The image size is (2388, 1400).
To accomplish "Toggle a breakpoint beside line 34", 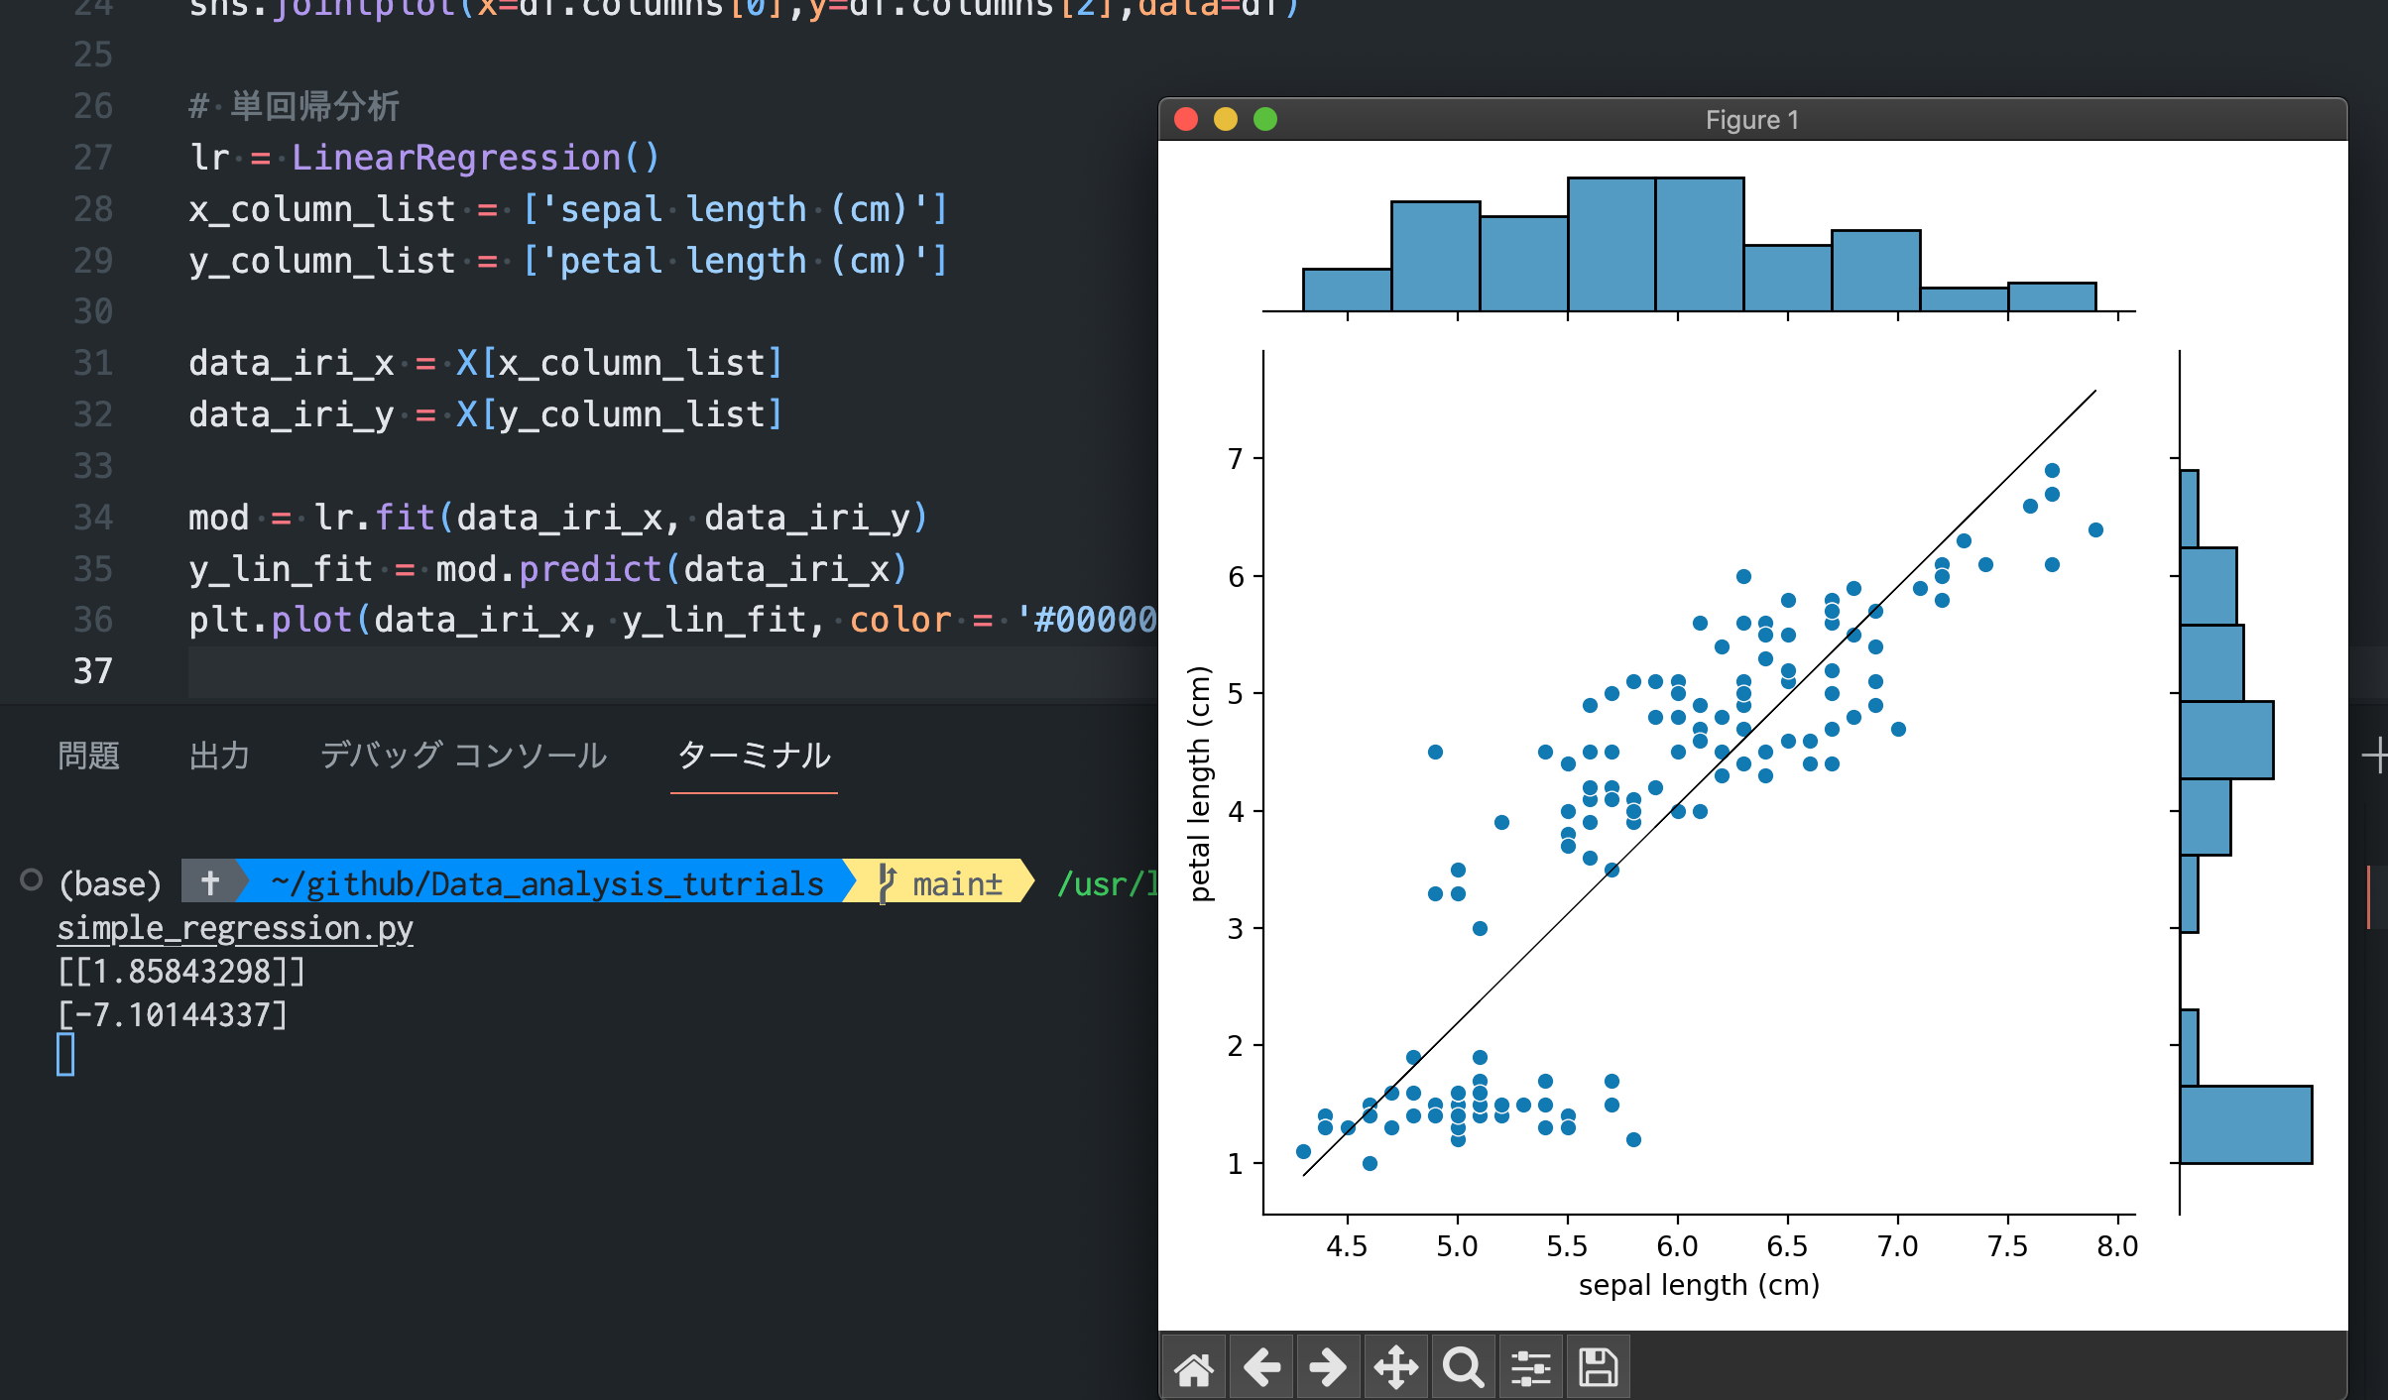I will 40,517.
